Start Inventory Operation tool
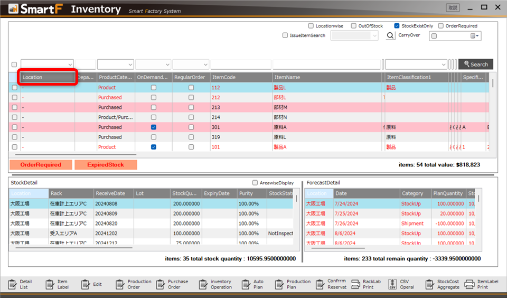This screenshot has height=298, width=507. point(203,284)
